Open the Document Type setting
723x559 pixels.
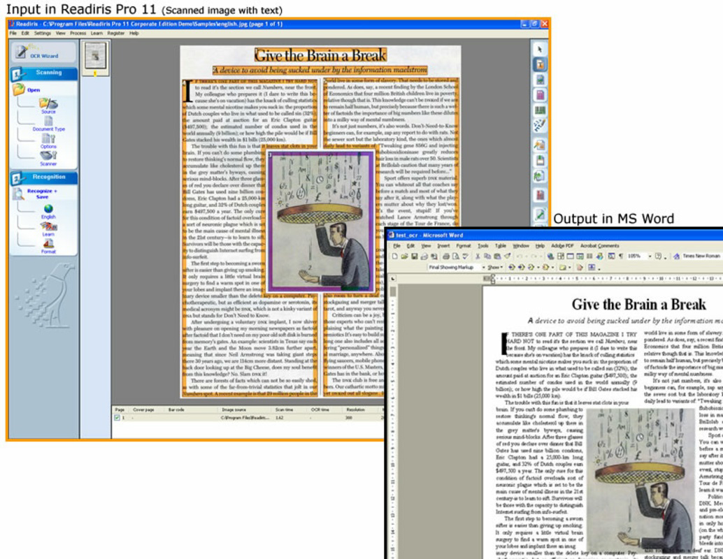48,123
